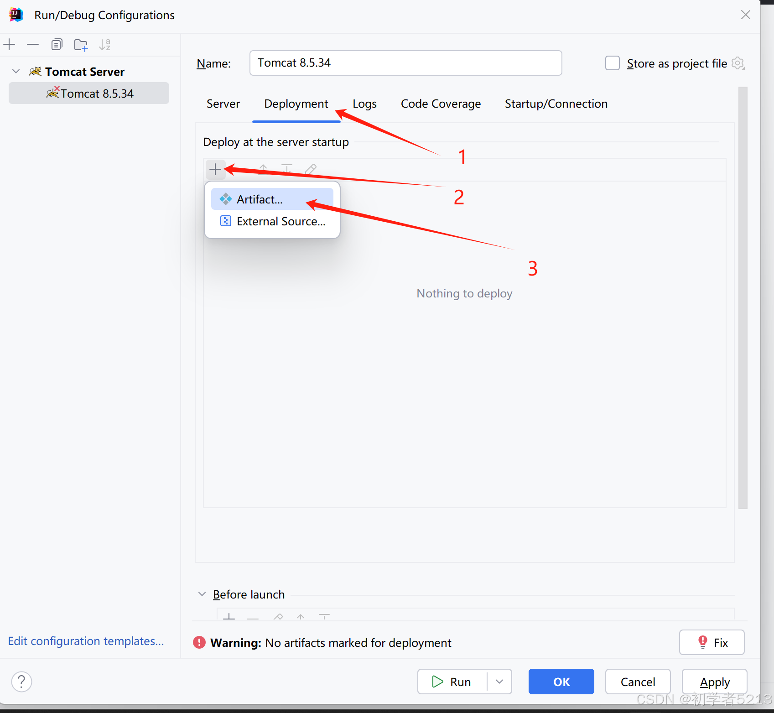Open the Code Coverage tab
This screenshot has width=774, height=713.
tap(441, 104)
